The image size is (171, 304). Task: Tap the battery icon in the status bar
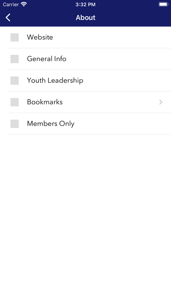tap(164, 4)
